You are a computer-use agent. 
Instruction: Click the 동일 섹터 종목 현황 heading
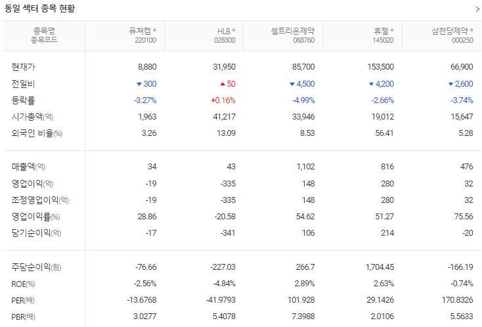39,9
